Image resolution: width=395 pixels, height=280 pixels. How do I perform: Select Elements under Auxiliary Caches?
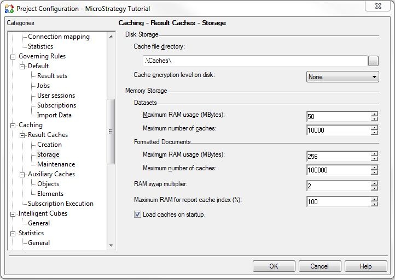click(x=50, y=194)
